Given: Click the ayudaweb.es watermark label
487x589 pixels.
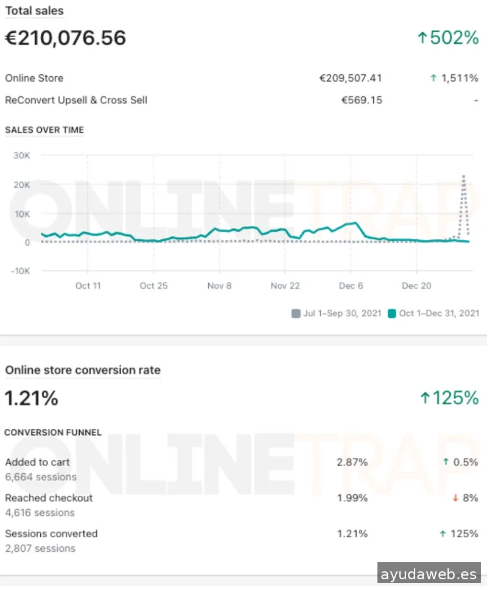Looking at the screenshot, I should [430, 573].
